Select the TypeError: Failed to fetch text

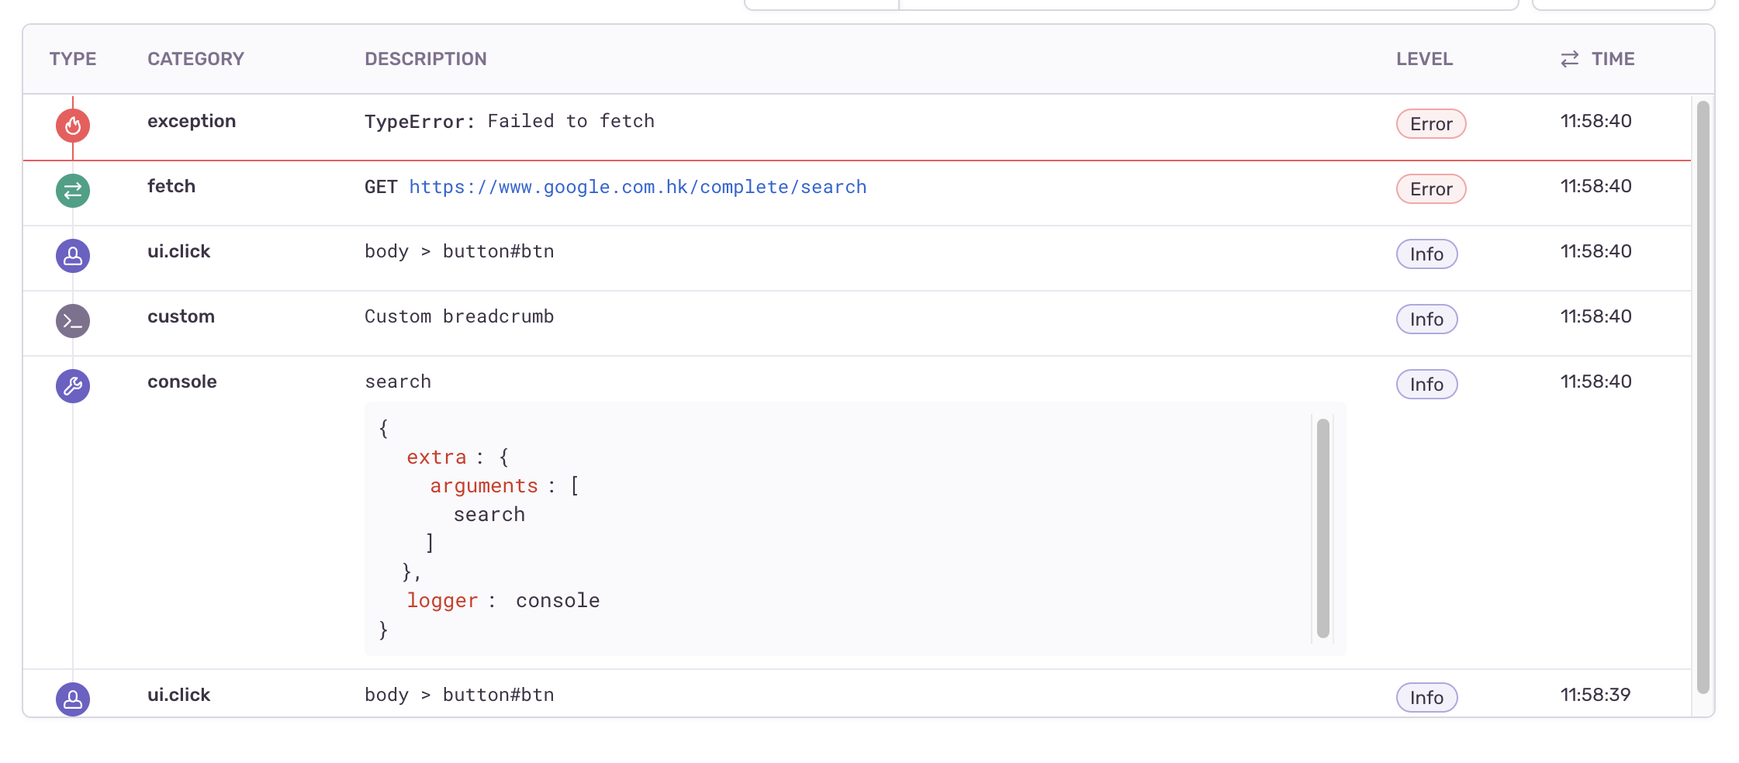pos(510,122)
